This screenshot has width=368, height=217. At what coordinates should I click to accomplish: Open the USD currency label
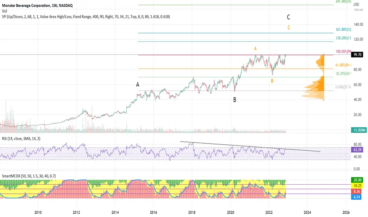(x=356, y=4)
